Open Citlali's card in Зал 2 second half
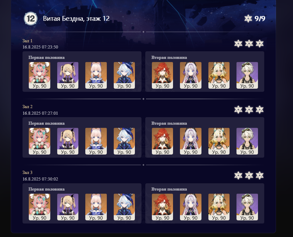The height and width of the screenshot is (237, 293). (x=191, y=141)
